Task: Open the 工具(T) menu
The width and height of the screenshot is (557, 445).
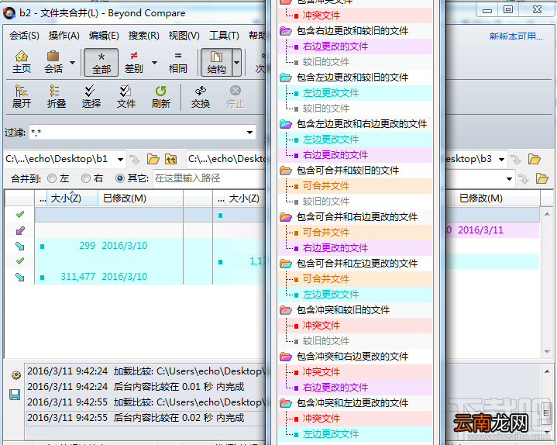Action: (224, 36)
